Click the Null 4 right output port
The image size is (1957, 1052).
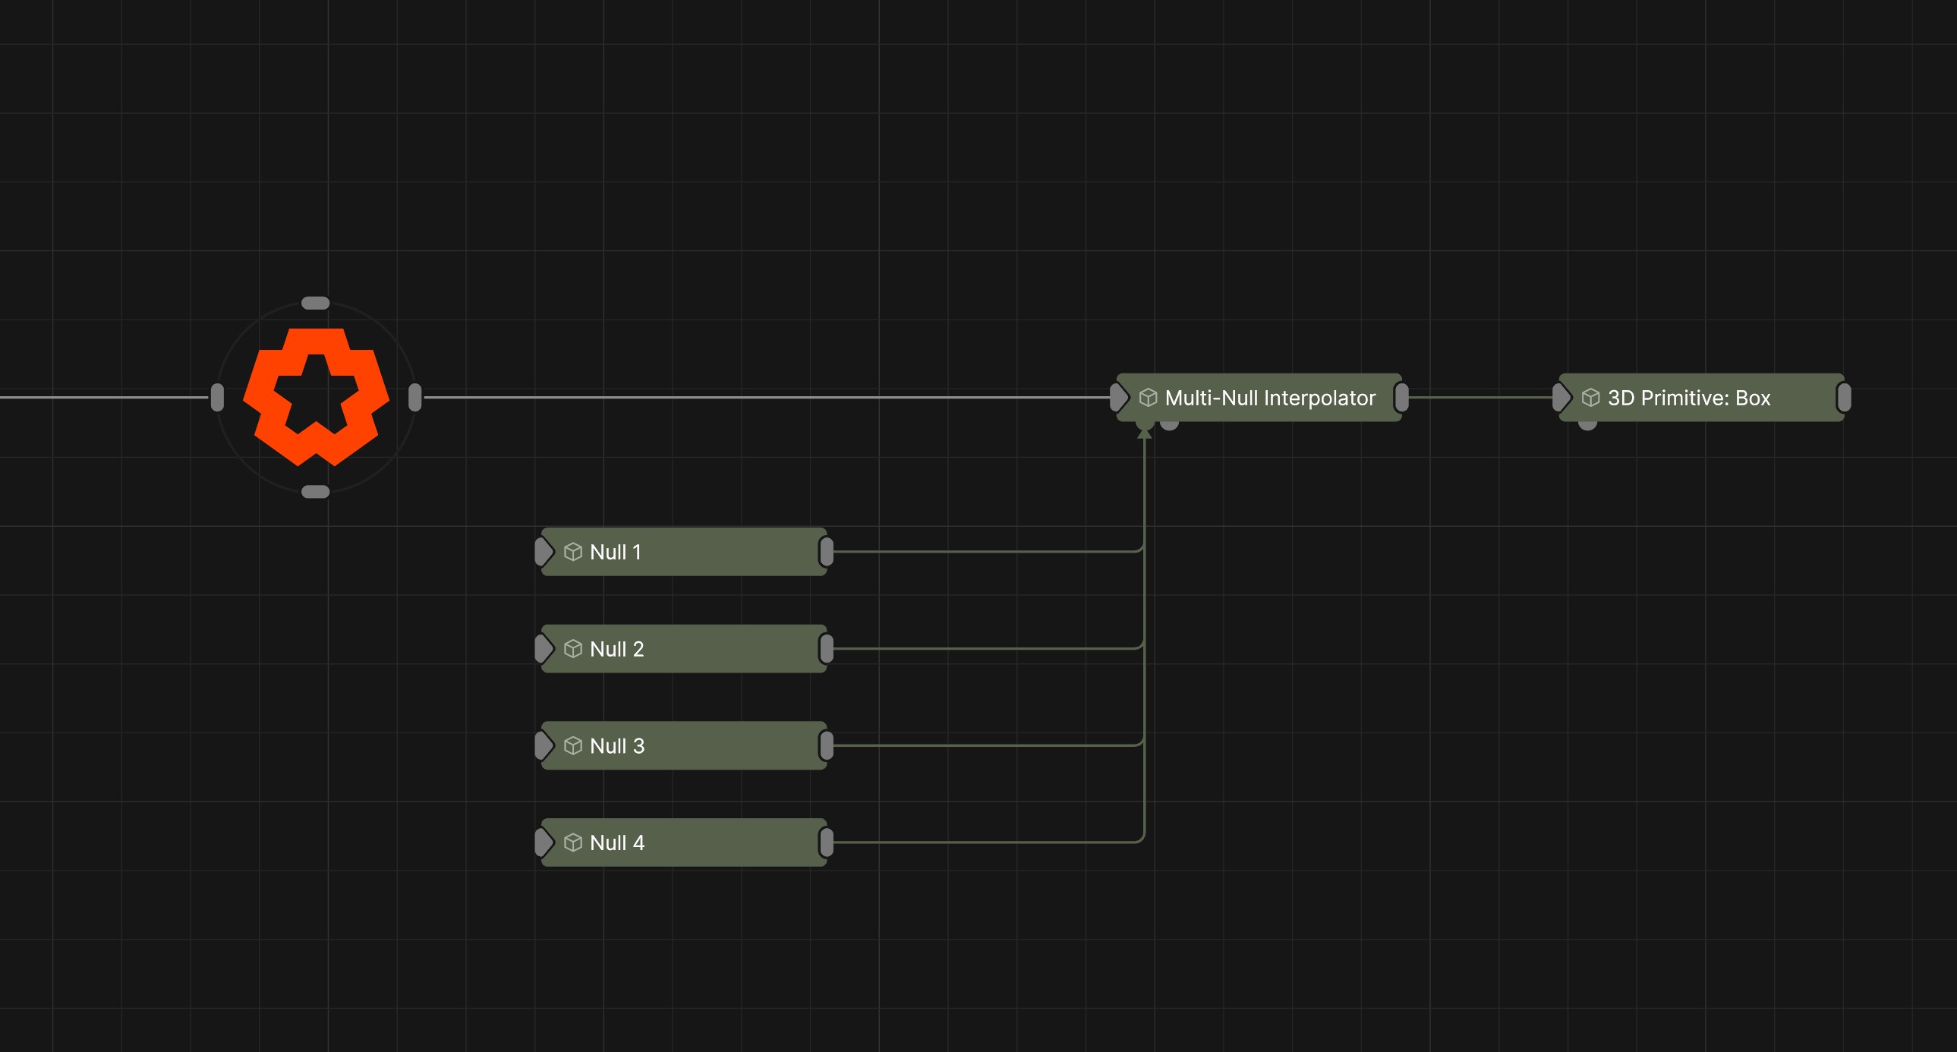827,843
